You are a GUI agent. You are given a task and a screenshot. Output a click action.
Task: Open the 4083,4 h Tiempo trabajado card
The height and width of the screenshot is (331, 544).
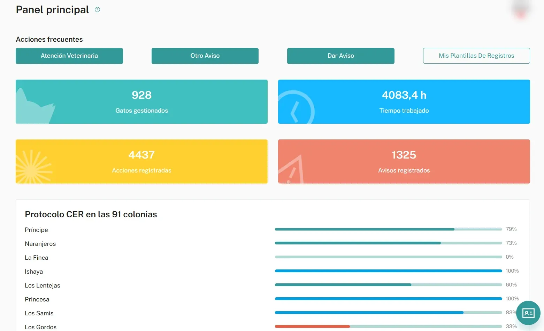coord(404,102)
